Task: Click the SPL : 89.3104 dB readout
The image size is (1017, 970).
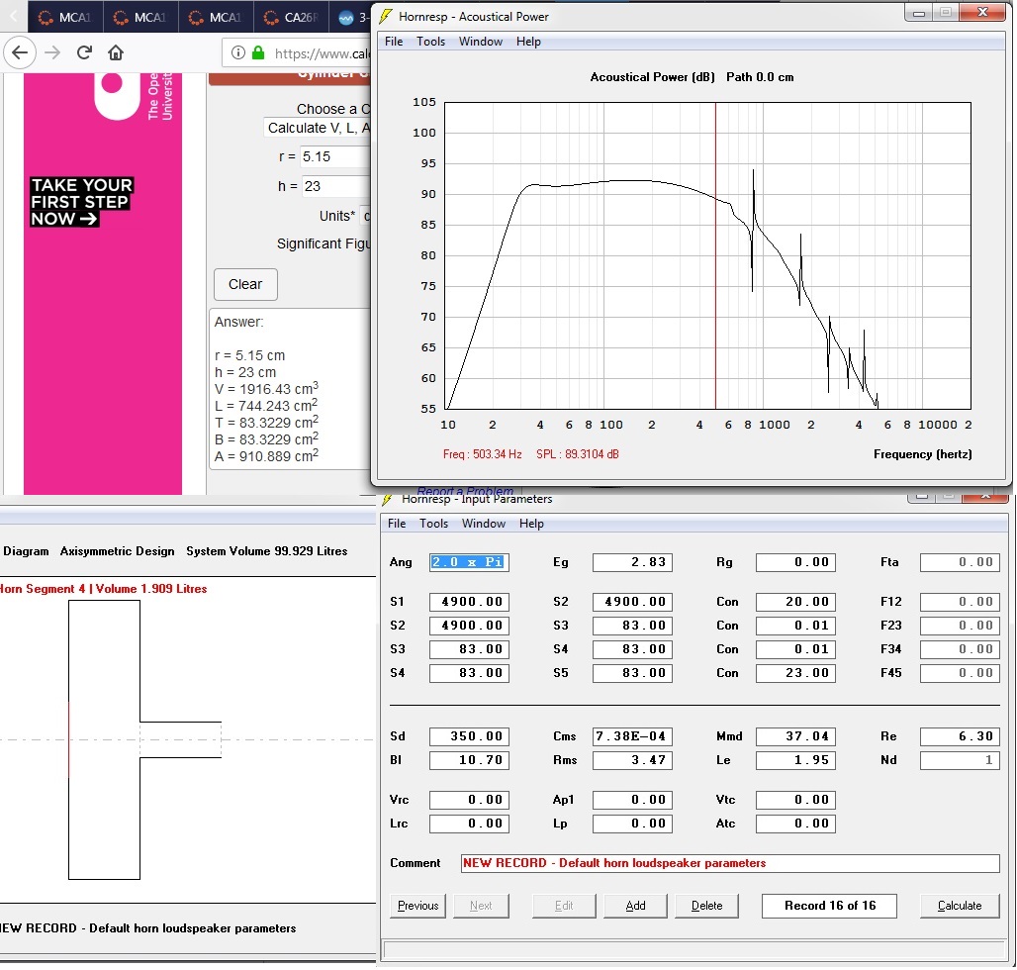Action: 577,454
